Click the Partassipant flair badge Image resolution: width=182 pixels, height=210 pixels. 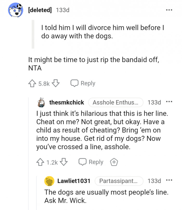coord(119,181)
